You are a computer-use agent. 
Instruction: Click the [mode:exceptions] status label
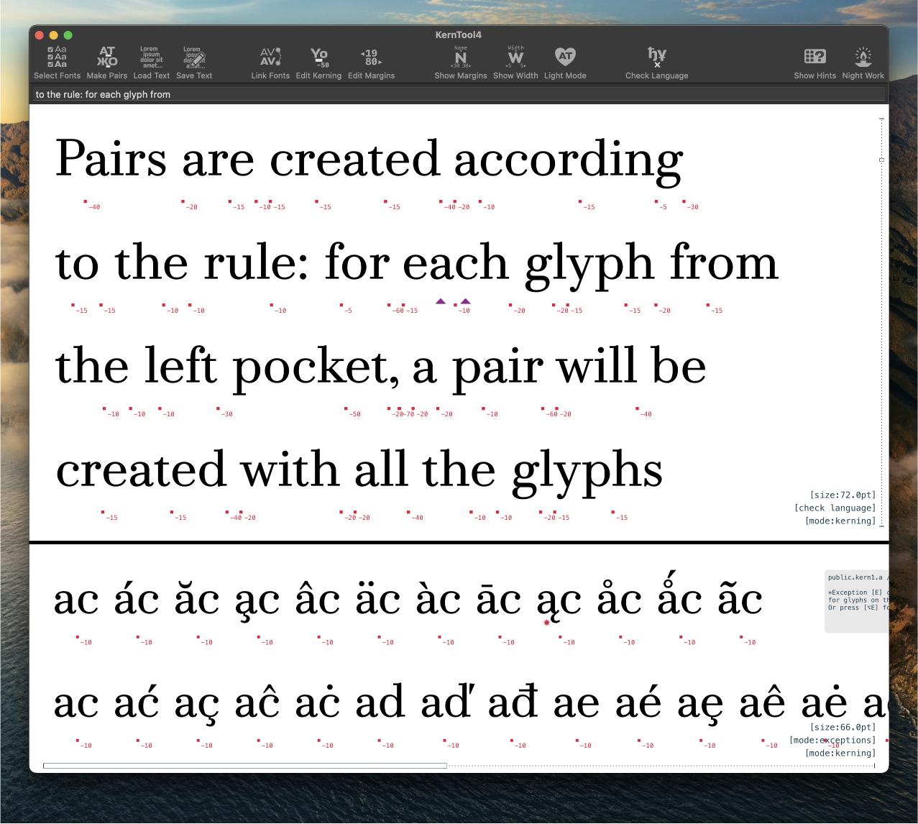[x=832, y=740]
